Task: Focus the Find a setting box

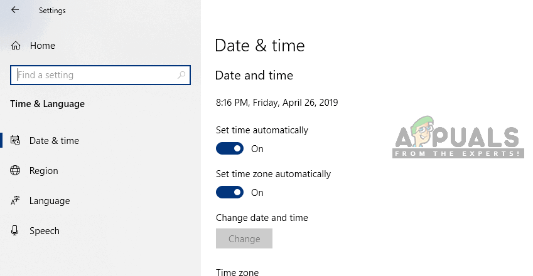Action: click(x=94, y=75)
